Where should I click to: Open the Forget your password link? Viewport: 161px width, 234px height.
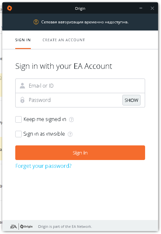coord(43,166)
